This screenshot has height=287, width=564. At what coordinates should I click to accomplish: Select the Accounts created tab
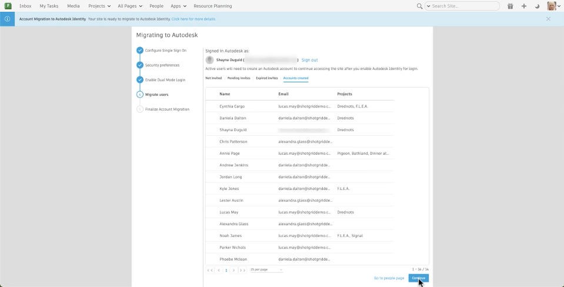point(296,78)
